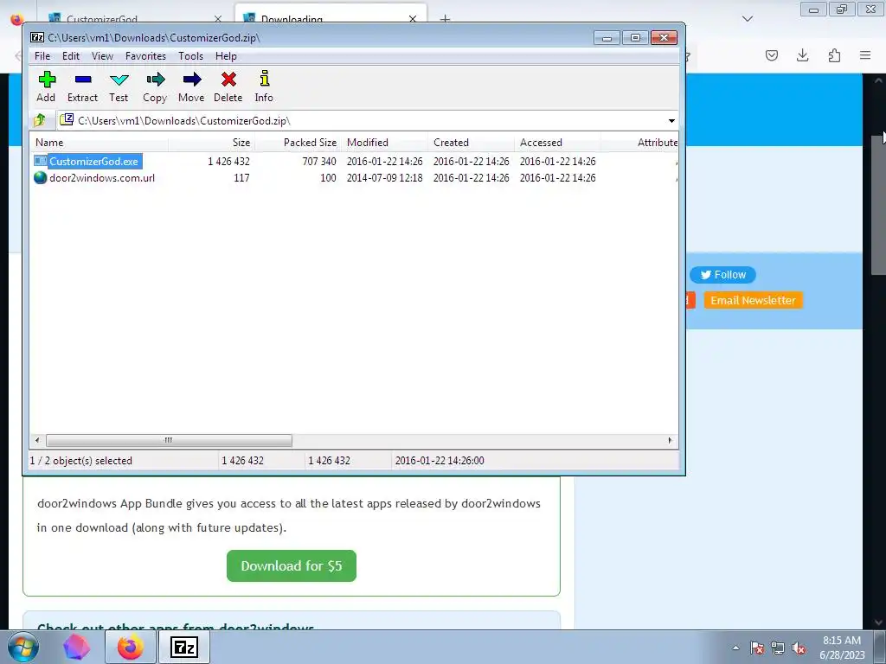
Task: Select the door2windows.com.url file name
Action: [x=102, y=178]
